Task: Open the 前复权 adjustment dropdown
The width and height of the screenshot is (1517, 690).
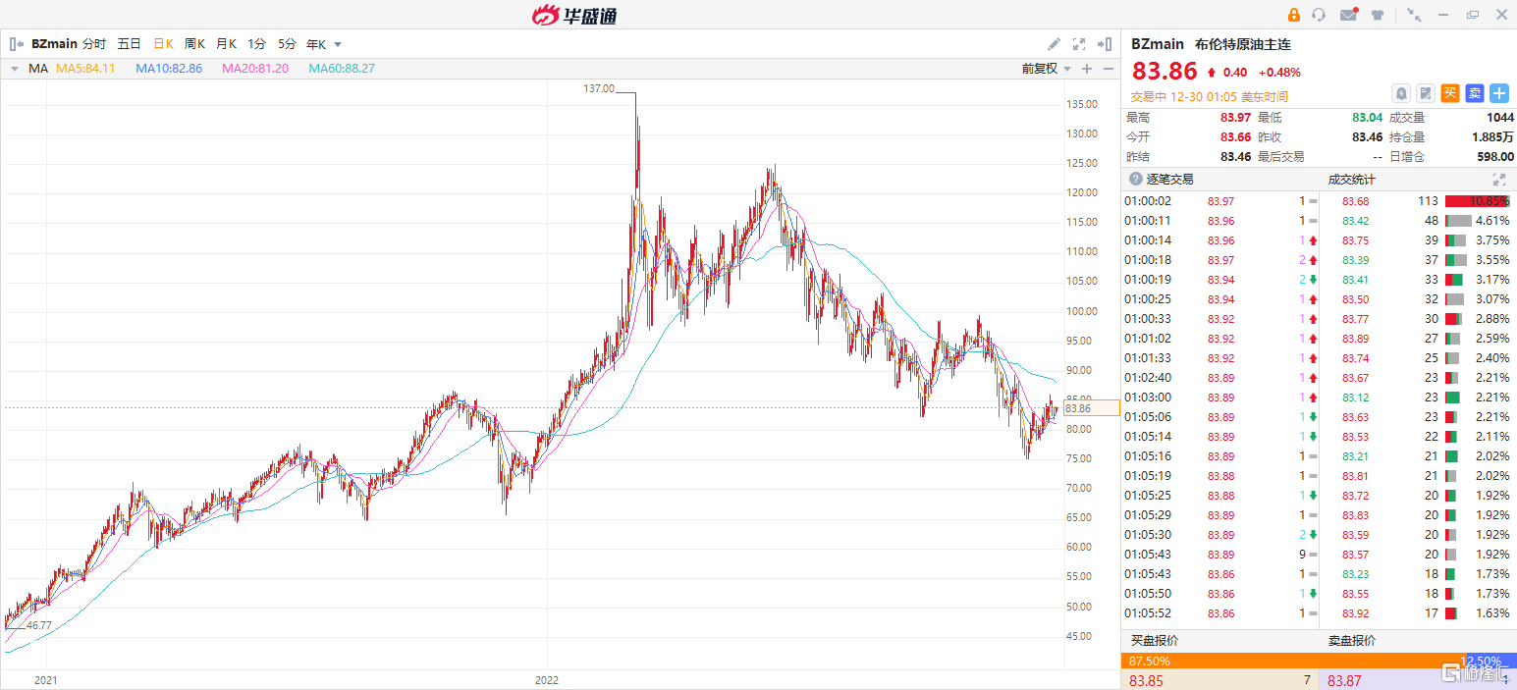Action: tap(1046, 69)
